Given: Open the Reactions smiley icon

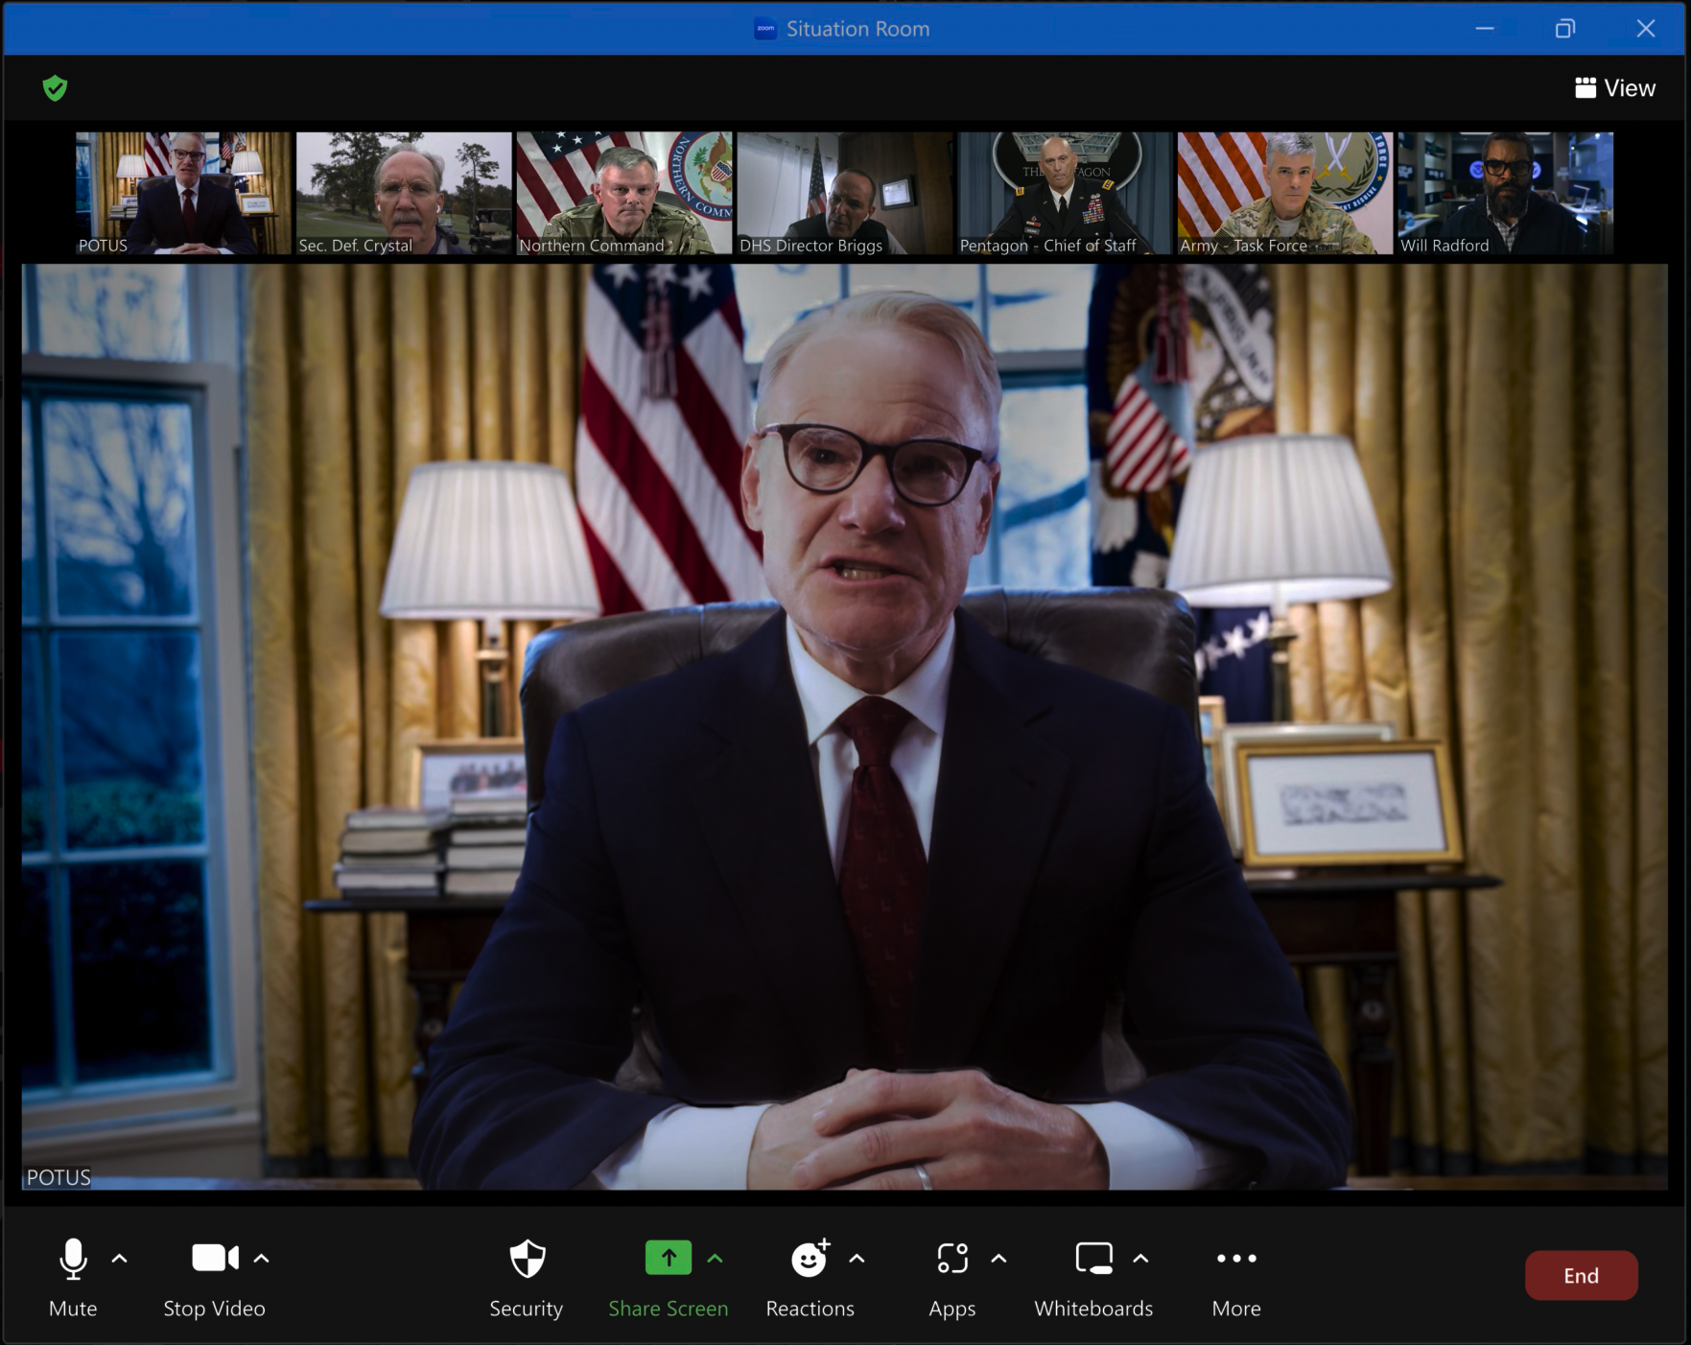Looking at the screenshot, I should 810,1258.
